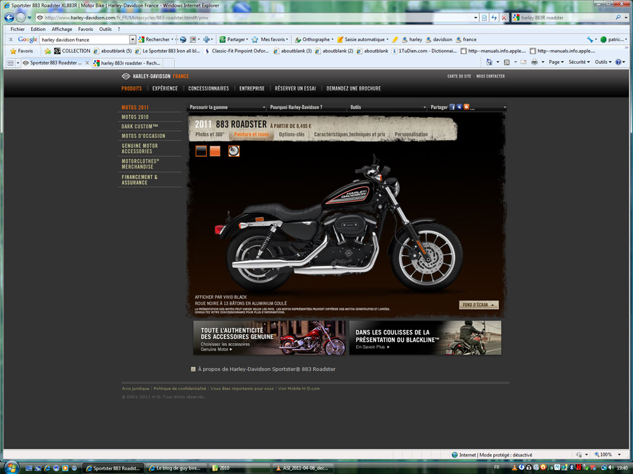The width and height of the screenshot is (633, 474).
Task: Click the RSS feeds icon
Action: point(506,62)
